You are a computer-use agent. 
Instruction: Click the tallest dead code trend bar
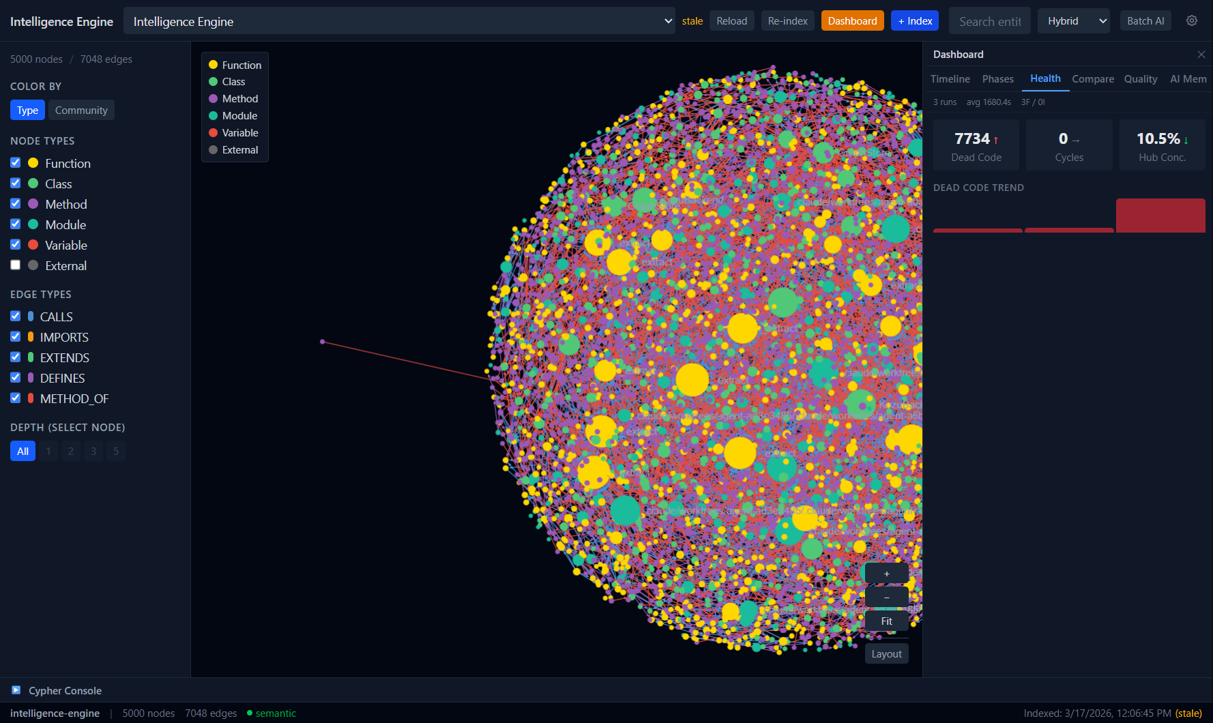pos(1160,216)
